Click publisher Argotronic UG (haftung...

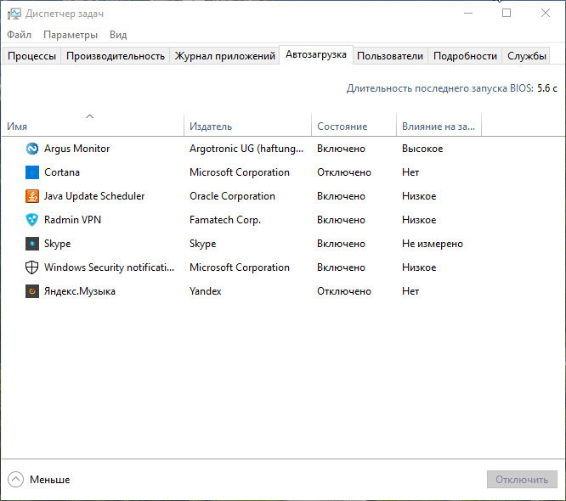point(246,149)
